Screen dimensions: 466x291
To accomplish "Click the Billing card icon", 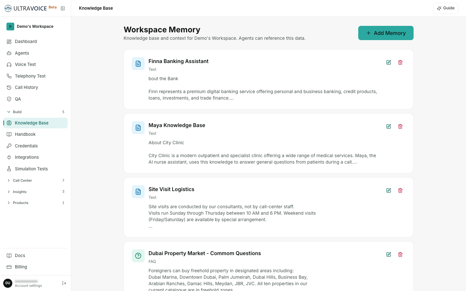I will 9,267.
